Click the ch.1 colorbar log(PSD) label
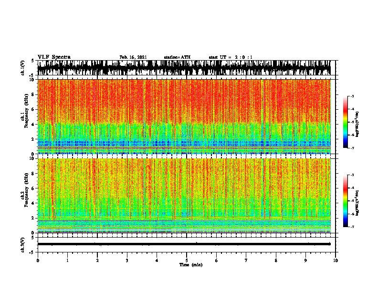Viewport: 378px width, 292px height. tap(358, 125)
